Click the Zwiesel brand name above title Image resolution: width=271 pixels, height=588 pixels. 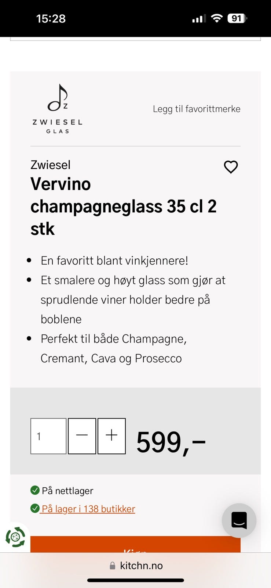(51, 165)
